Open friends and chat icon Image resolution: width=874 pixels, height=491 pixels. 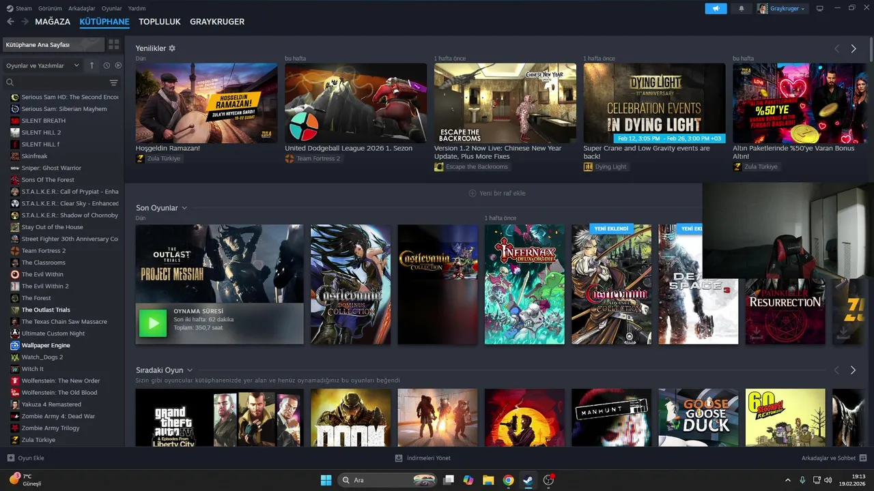[x=863, y=458]
